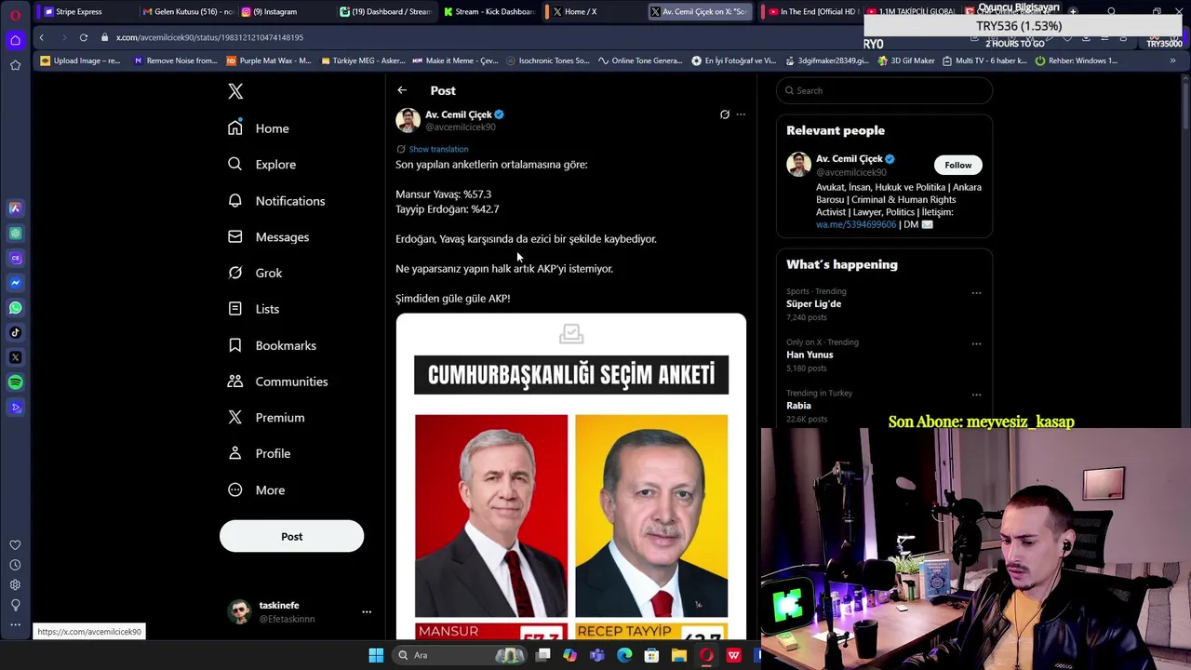Image resolution: width=1191 pixels, height=670 pixels.
Task: Open the X icon in Opera sidebar
Action: 15,357
